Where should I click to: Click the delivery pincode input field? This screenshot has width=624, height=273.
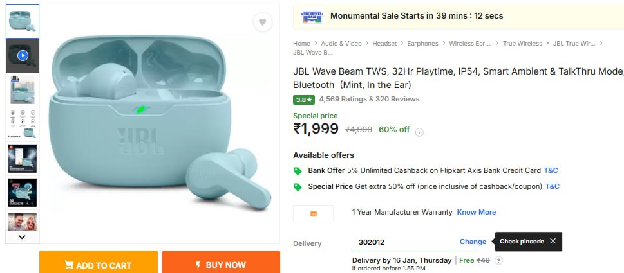(x=402, y=242)
